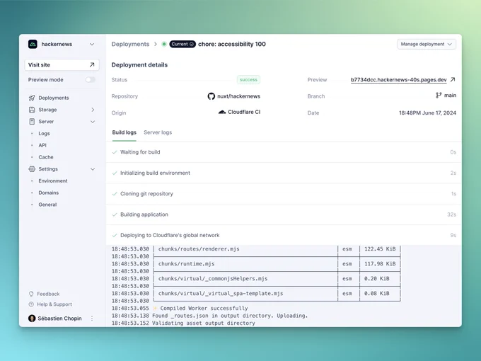
Task: Open the hackernews project switcher chevron
Action: point(92,44)
